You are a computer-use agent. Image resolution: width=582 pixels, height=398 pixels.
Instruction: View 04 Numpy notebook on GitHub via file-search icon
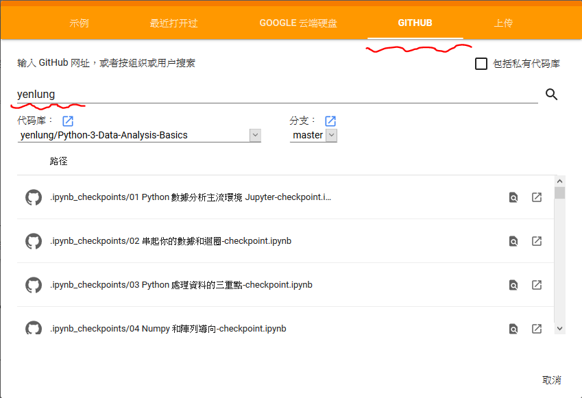pyautogui.click(x=513, y=329)
